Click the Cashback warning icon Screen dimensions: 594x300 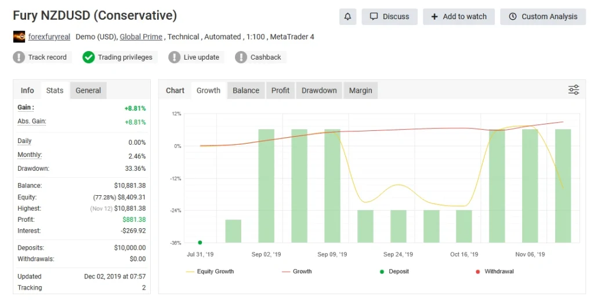point(241,57)
